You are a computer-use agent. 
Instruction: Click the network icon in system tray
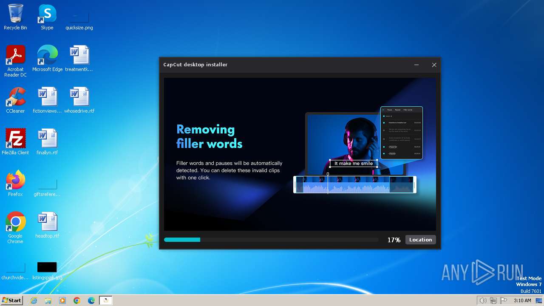pos(493,300)
